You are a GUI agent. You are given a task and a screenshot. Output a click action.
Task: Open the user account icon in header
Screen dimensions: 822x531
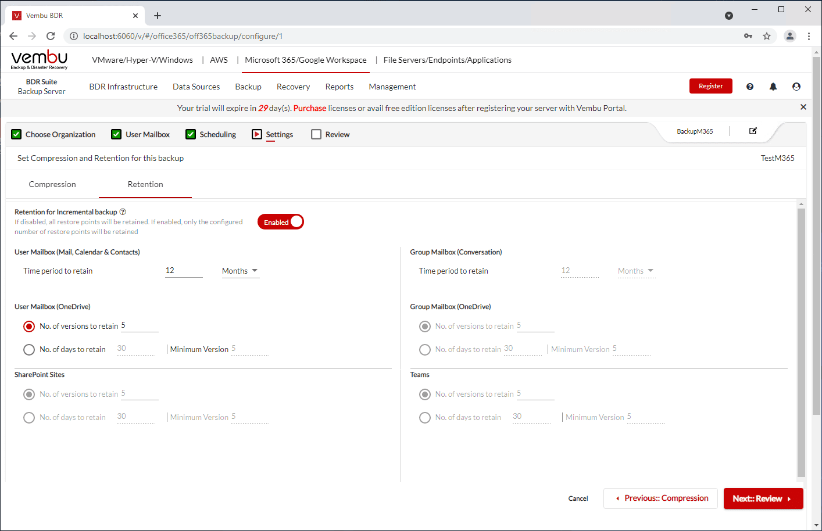click(796, 87)
